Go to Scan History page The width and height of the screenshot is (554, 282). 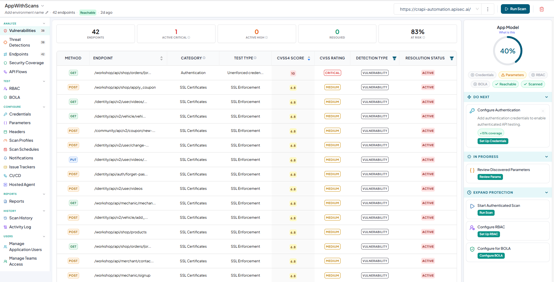coord(21,218)
